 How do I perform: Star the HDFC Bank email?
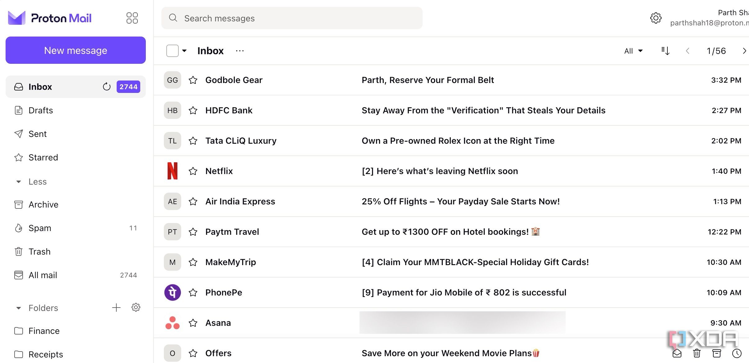coord(193,111)
